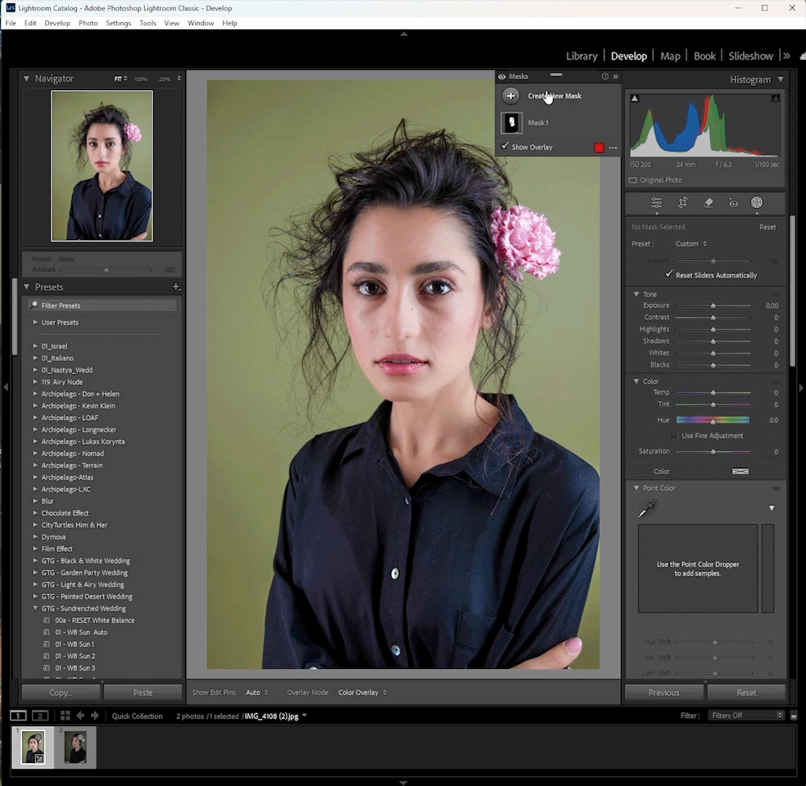Viewport: 806px width, 786px height.
Task: Select the Masking tool icon
Action: click(757, 203)
